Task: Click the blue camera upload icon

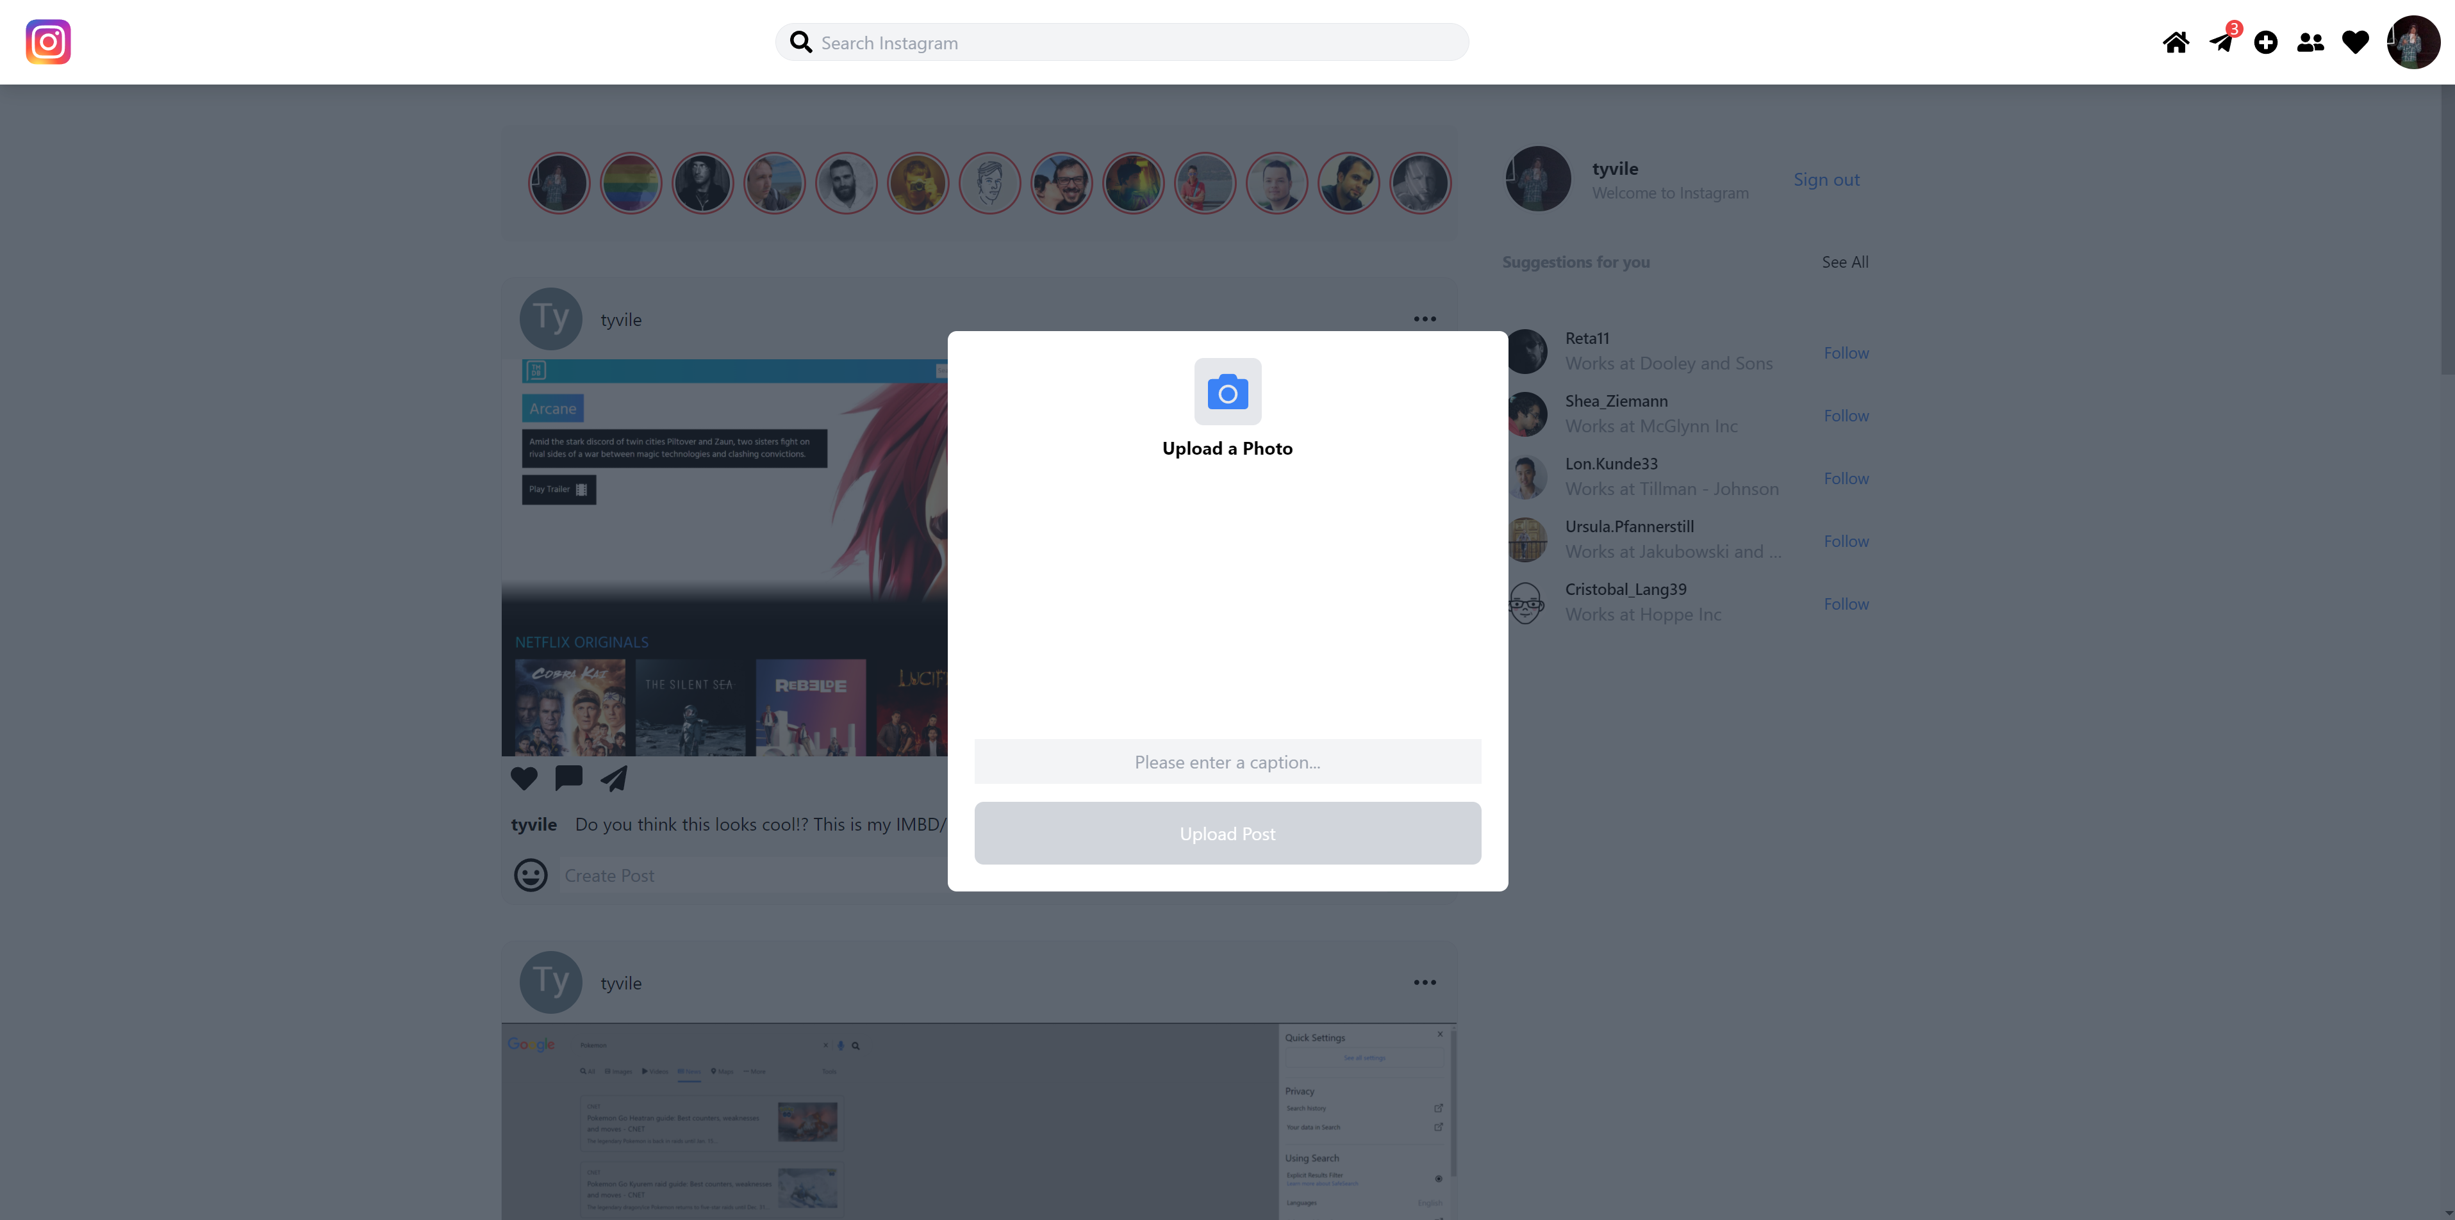Action: tap(1228, 391)
